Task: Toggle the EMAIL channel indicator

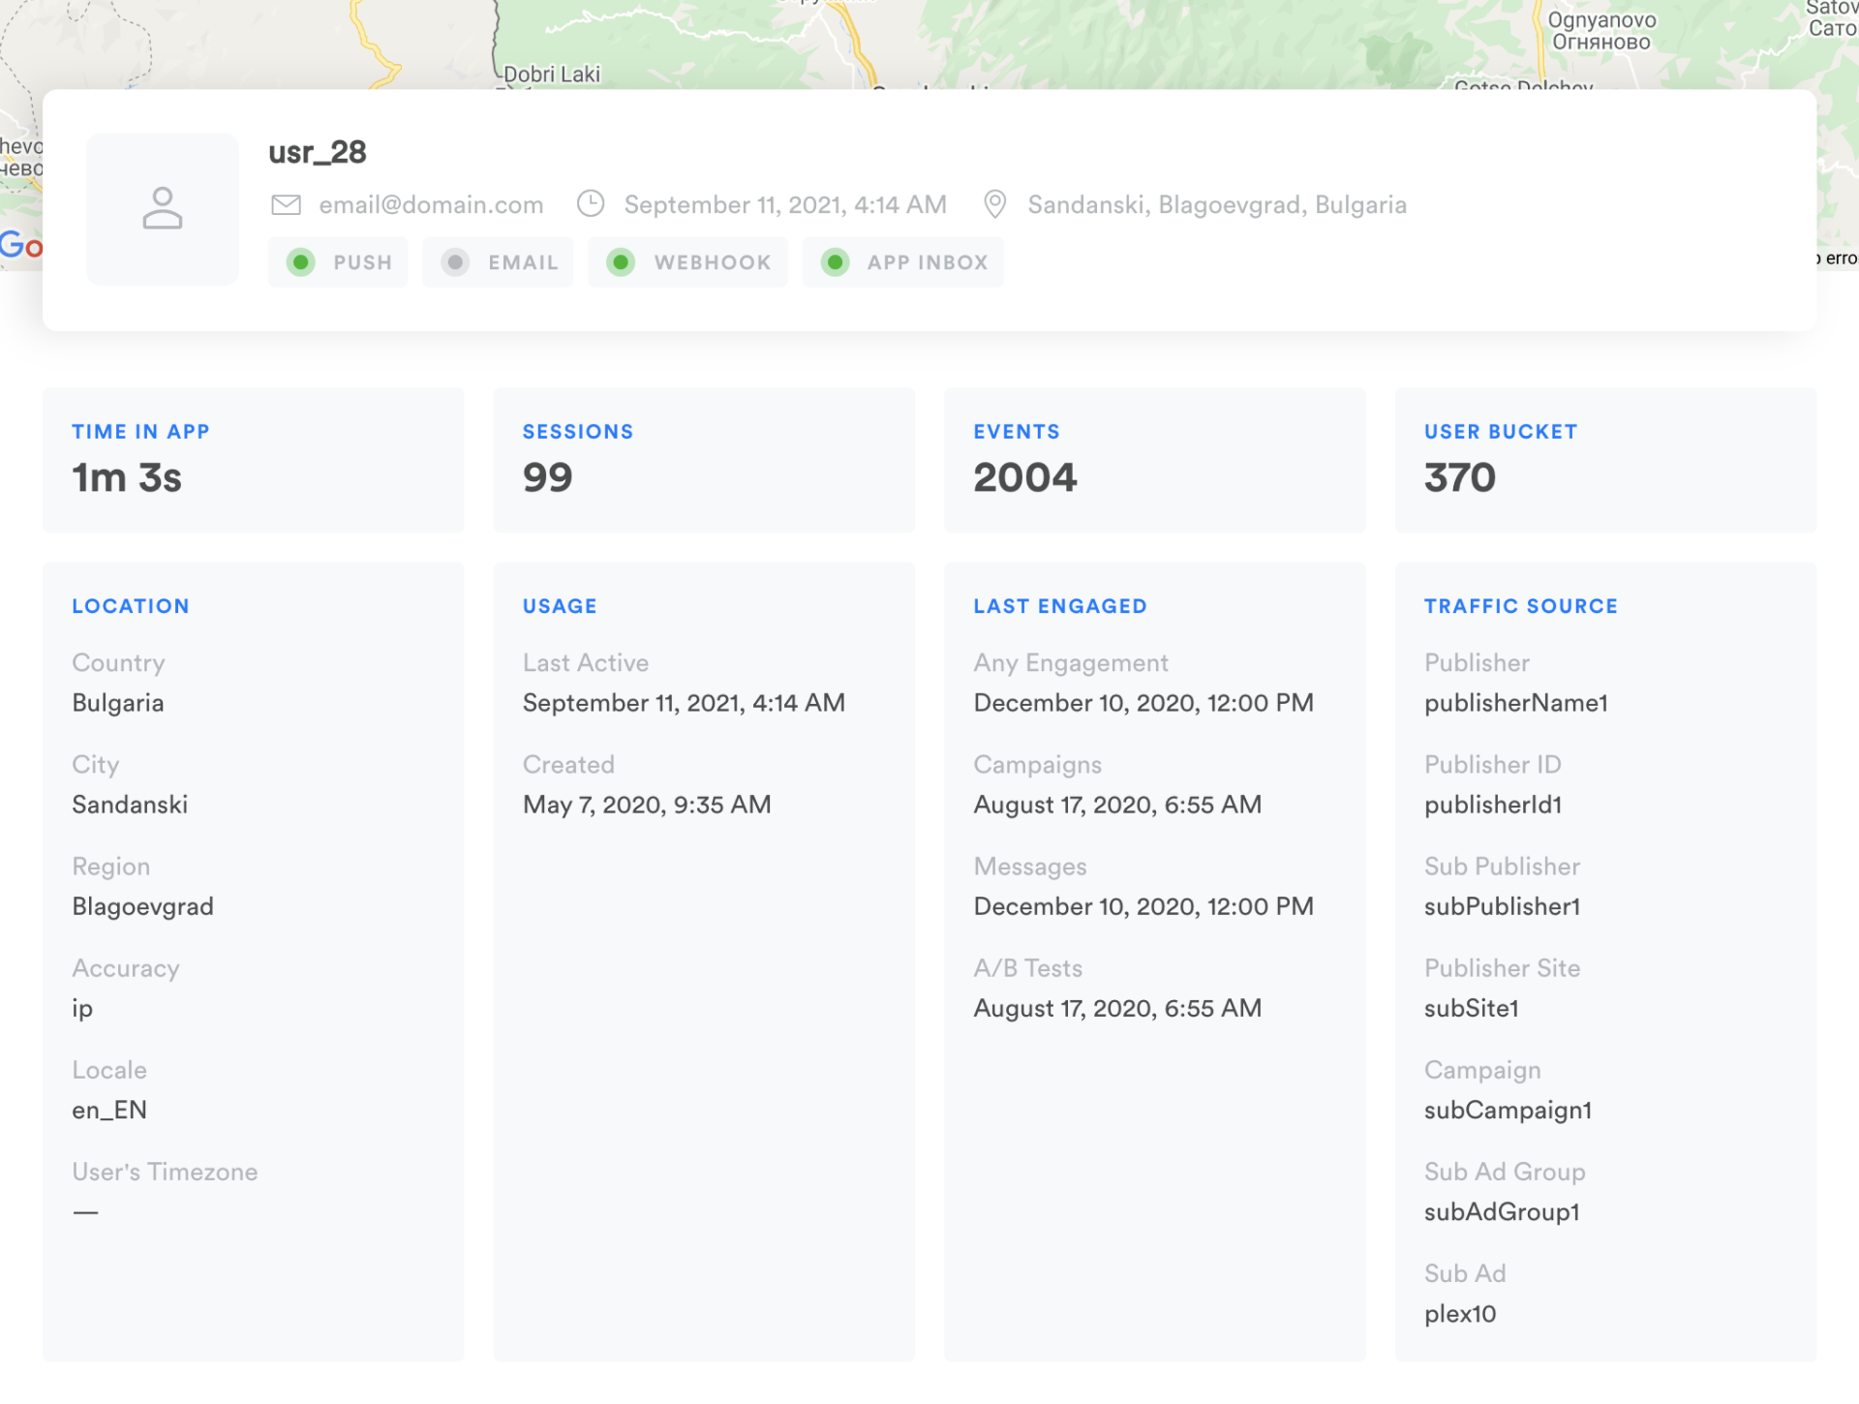Action: 498,262
